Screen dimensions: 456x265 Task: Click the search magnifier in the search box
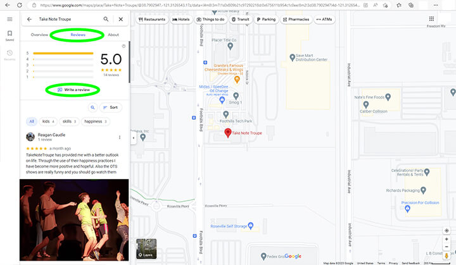point(106,19)
